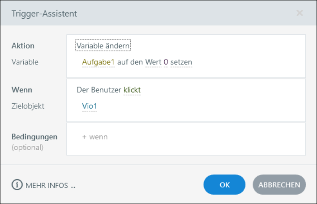The width and height of the screenshot is (317, 204).
Task: Select the target object 'Vio1'
Action: [90, 106]
